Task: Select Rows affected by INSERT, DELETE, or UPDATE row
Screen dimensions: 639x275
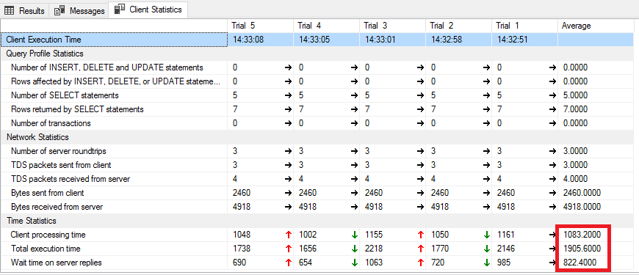Action: (116, 81)
